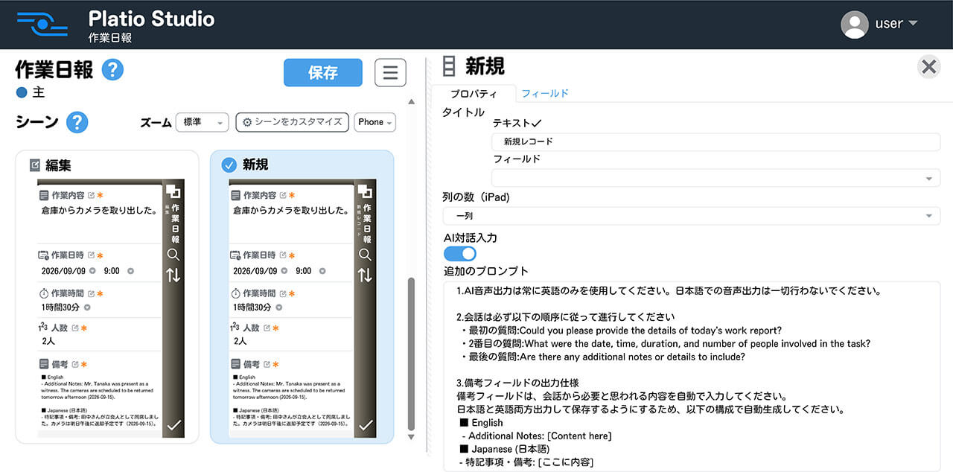Click the Platio Studio logo icon
This screenshot has width=953, height=472.
tap(42, 24)
